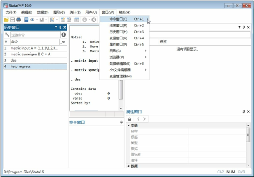Screen dimensions: 254x177
Task: Open the Data Editor (edit) icon
Action: point(63,20)
